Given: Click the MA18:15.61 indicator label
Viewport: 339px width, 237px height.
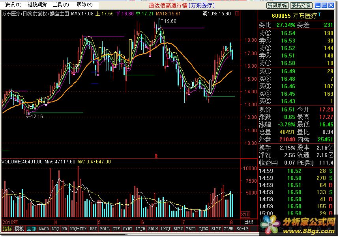Looking at the screenshot, I should click(x=168, y=14).
